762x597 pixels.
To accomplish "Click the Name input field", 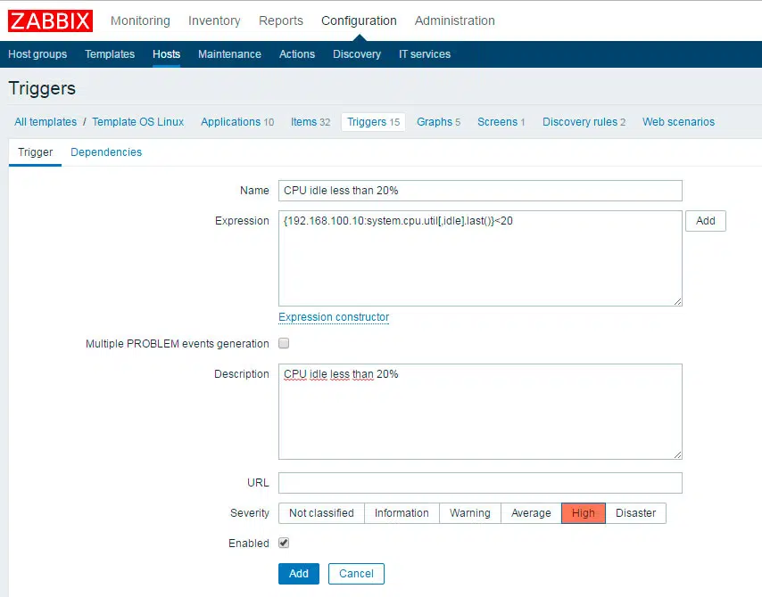I will pos(480,191).
